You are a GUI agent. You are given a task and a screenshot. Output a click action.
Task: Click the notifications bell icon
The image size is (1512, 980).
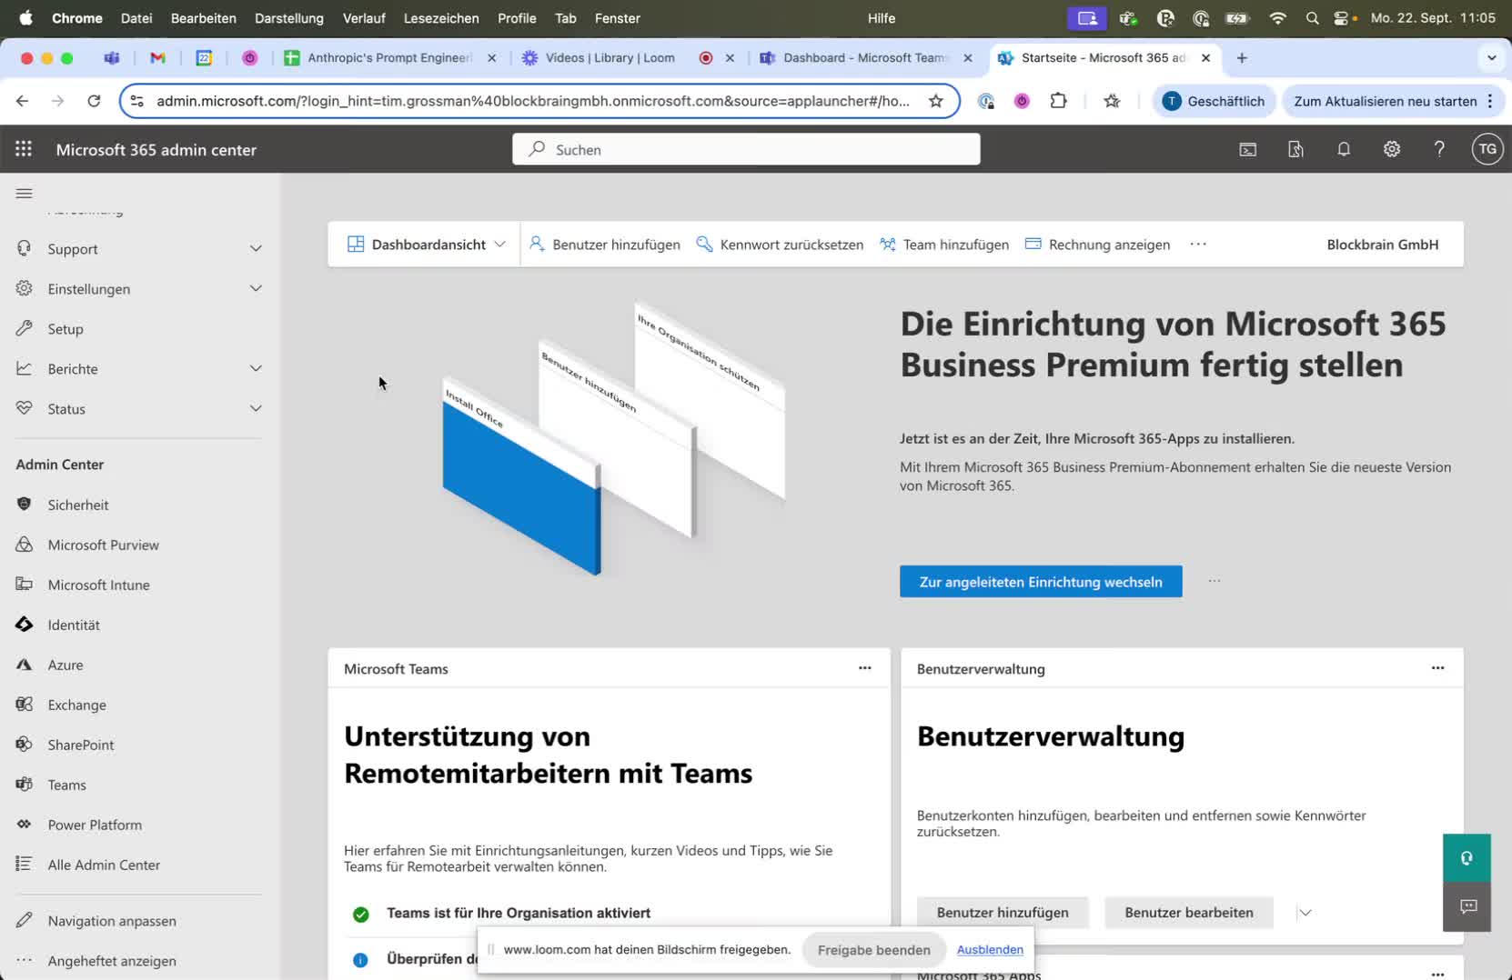[x=1343, y=149]
